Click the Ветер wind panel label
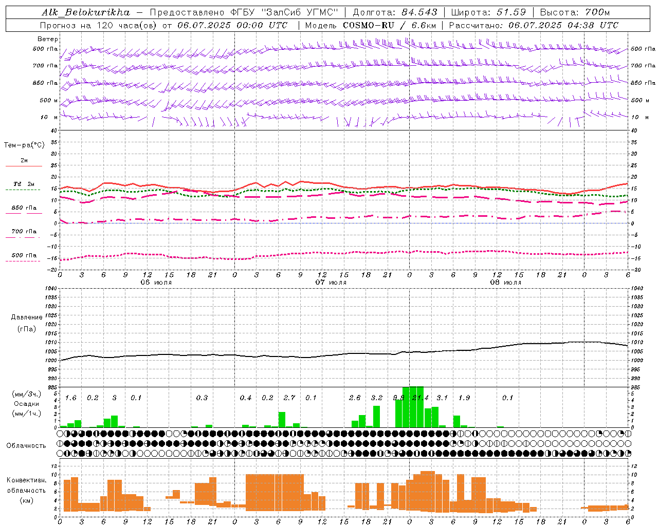The height and width of the screenshot is (526, 658). click(x=48, y=39)
